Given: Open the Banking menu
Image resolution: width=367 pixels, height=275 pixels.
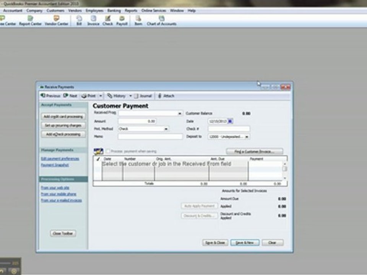Looking at the screenshot, I should point(114,11).
